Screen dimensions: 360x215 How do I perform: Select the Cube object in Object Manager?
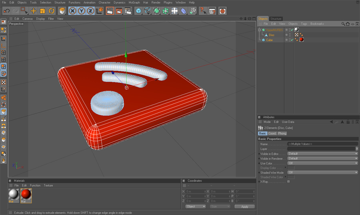click(x=269, y=40)
